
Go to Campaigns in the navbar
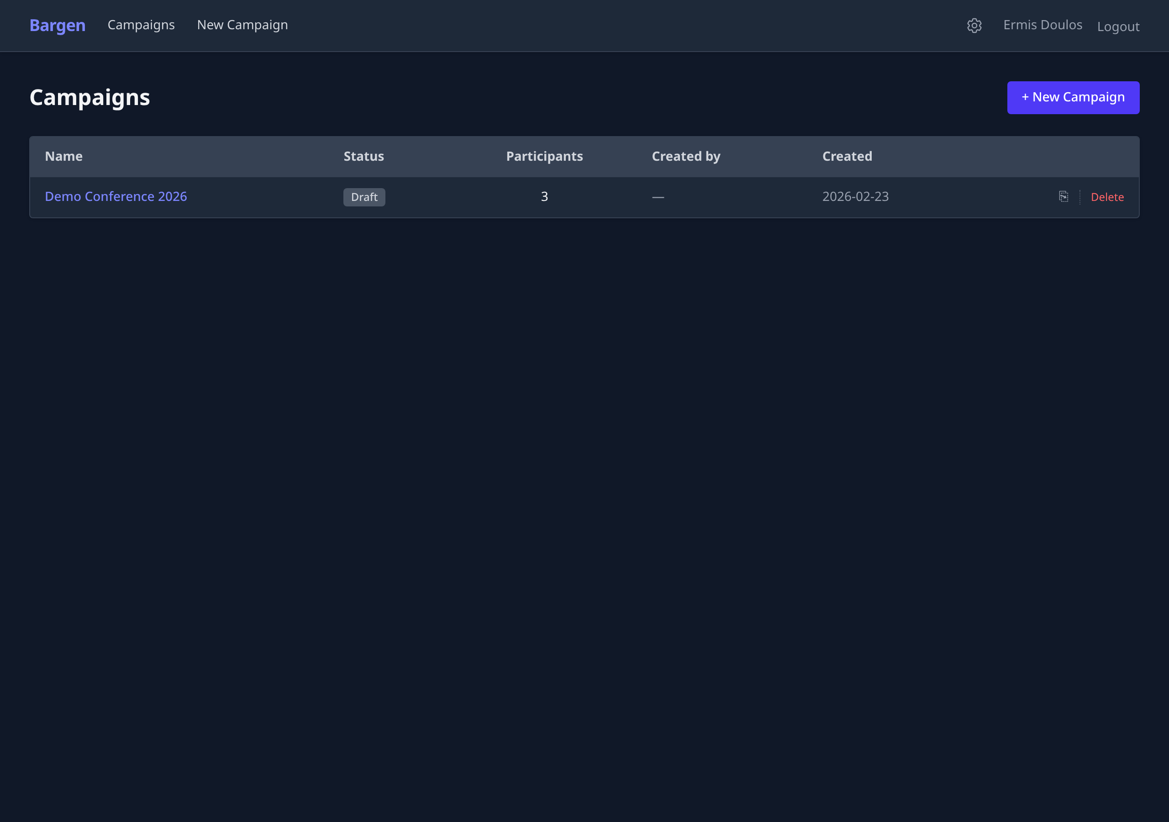(x=141, y=25)
